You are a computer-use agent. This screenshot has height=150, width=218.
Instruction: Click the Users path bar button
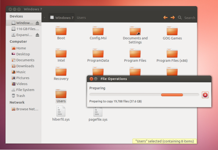click(x=81, y=18)
